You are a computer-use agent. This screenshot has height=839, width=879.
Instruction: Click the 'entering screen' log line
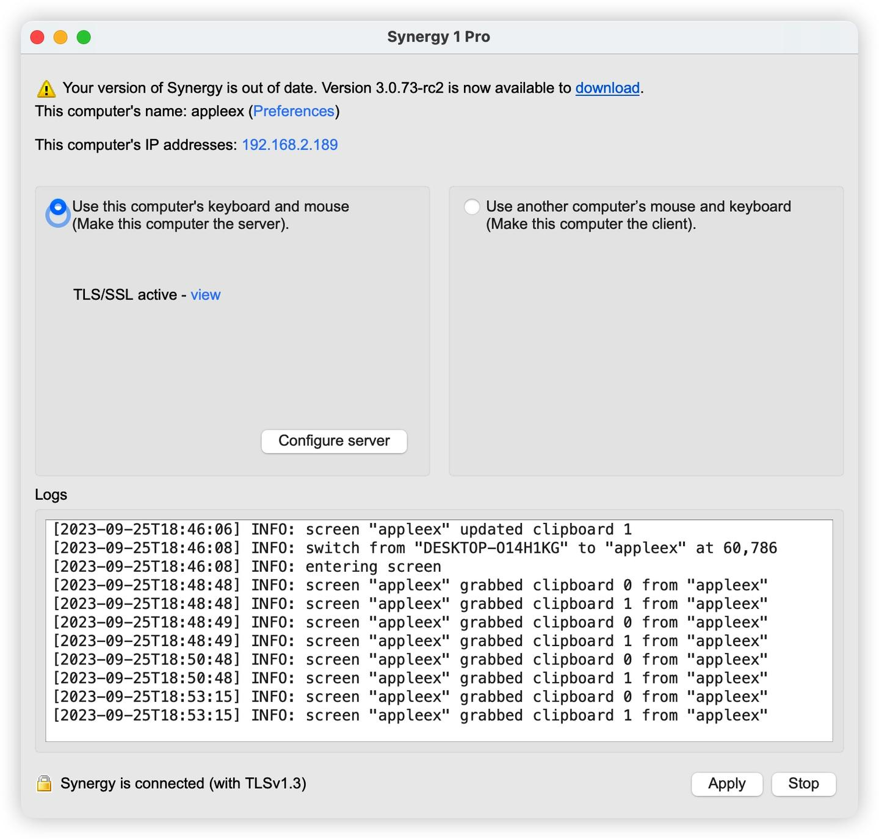(247, 567)
